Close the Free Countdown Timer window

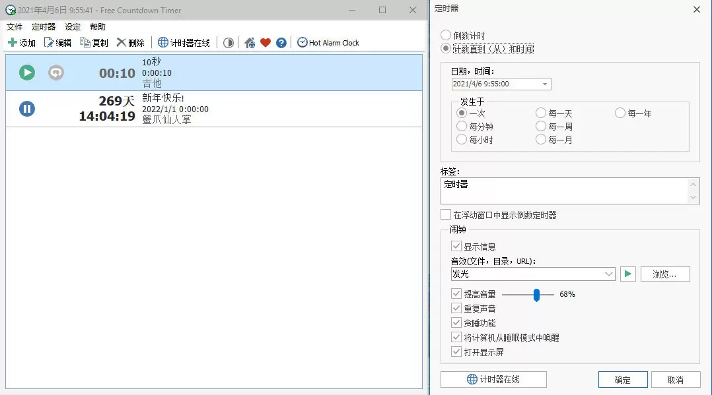pos(413,10)
